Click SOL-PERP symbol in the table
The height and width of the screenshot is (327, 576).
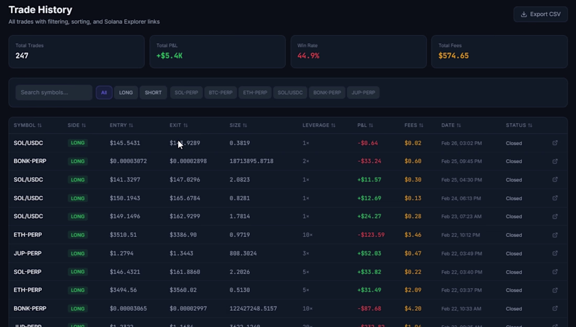coord(28,272)
